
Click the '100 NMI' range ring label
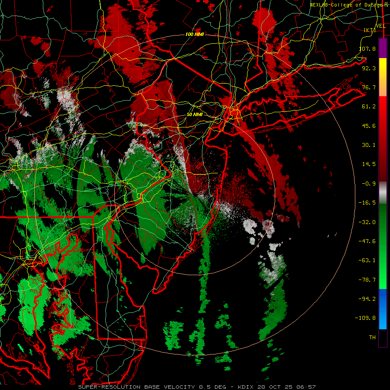(195, 34)
